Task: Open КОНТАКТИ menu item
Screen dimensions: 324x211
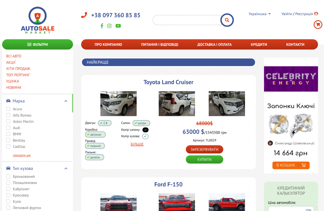Action: tap(295, 44)
